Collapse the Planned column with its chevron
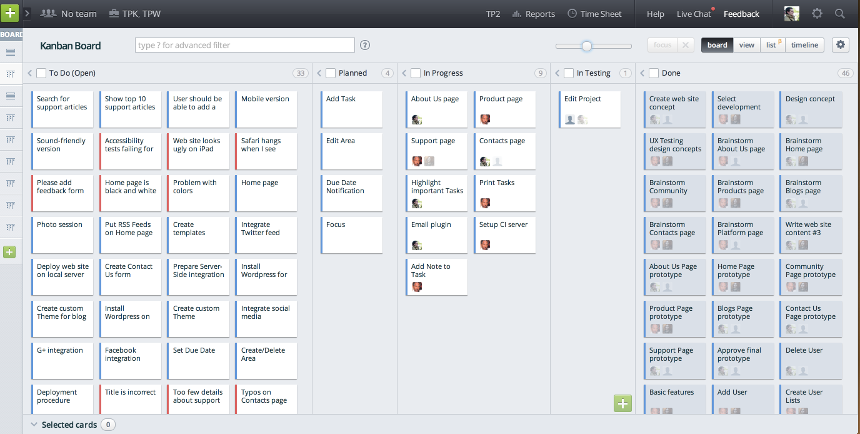This screenshot has height=434, width=860. click(319, 73)
